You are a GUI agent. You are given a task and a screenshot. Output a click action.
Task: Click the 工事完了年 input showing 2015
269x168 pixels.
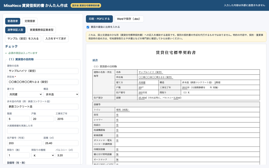click(67, 119)
